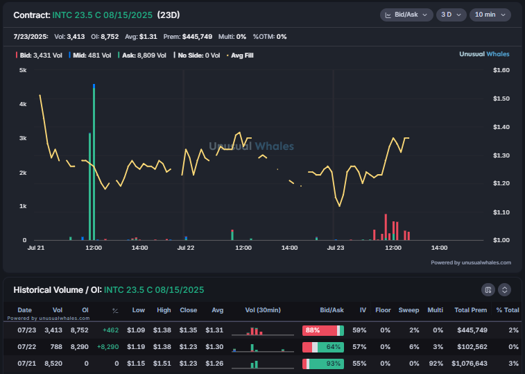
Task: Open the Bid/Ask chart type dropdown
Action: coord(406,15)
